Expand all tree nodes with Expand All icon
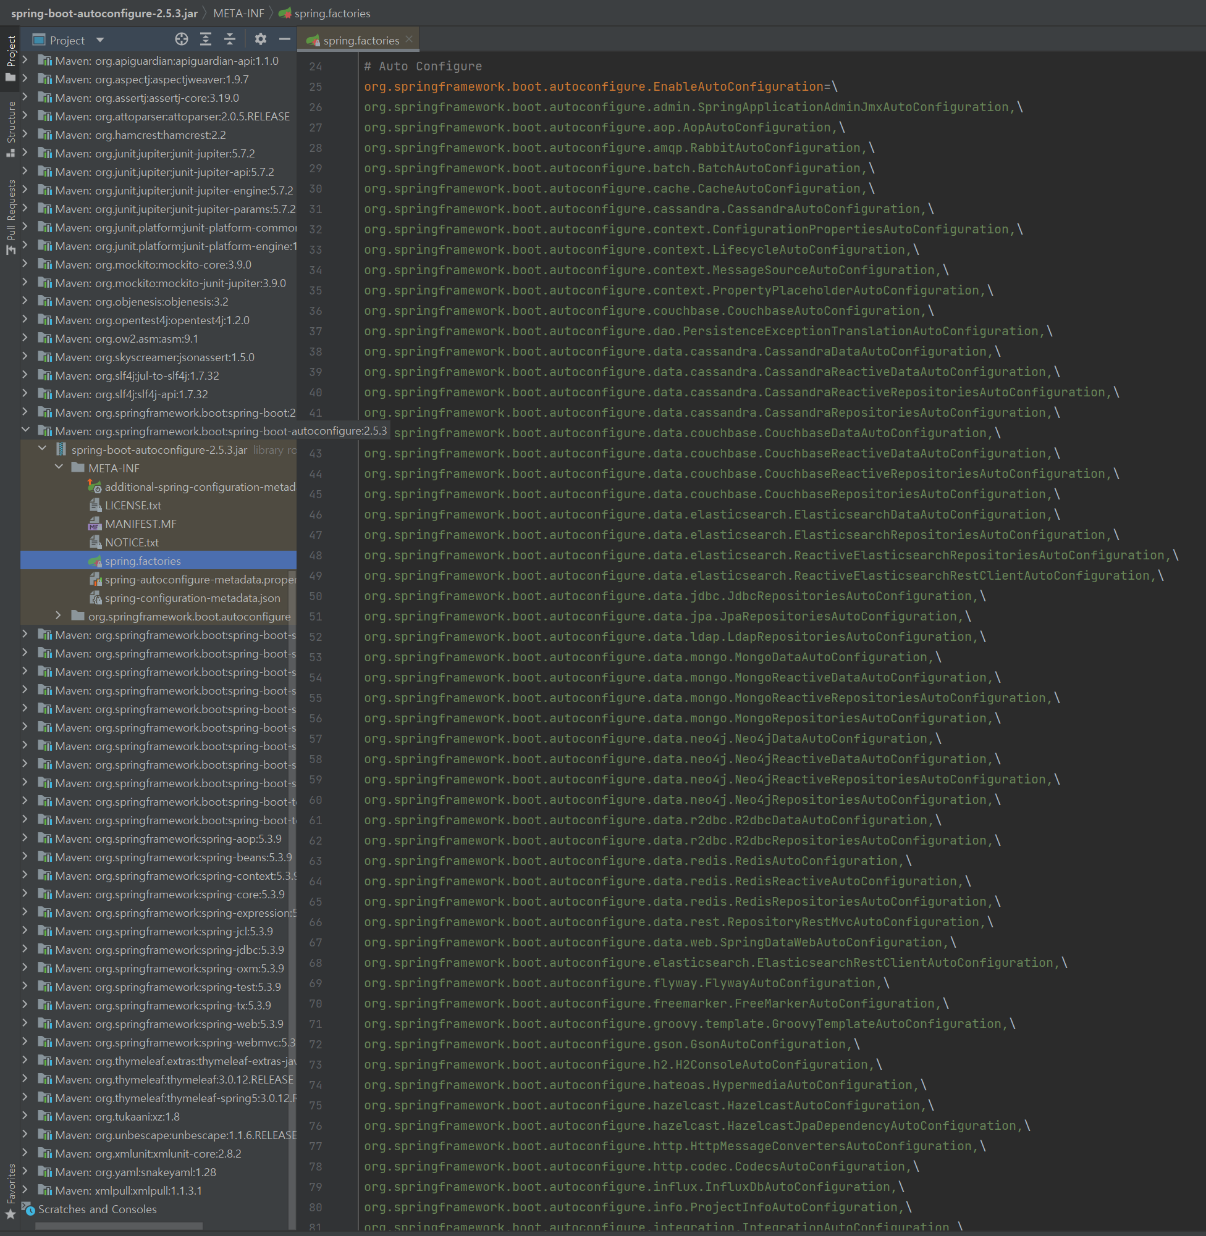This screenshot has height=1236, width=1206. pos(205,40)
